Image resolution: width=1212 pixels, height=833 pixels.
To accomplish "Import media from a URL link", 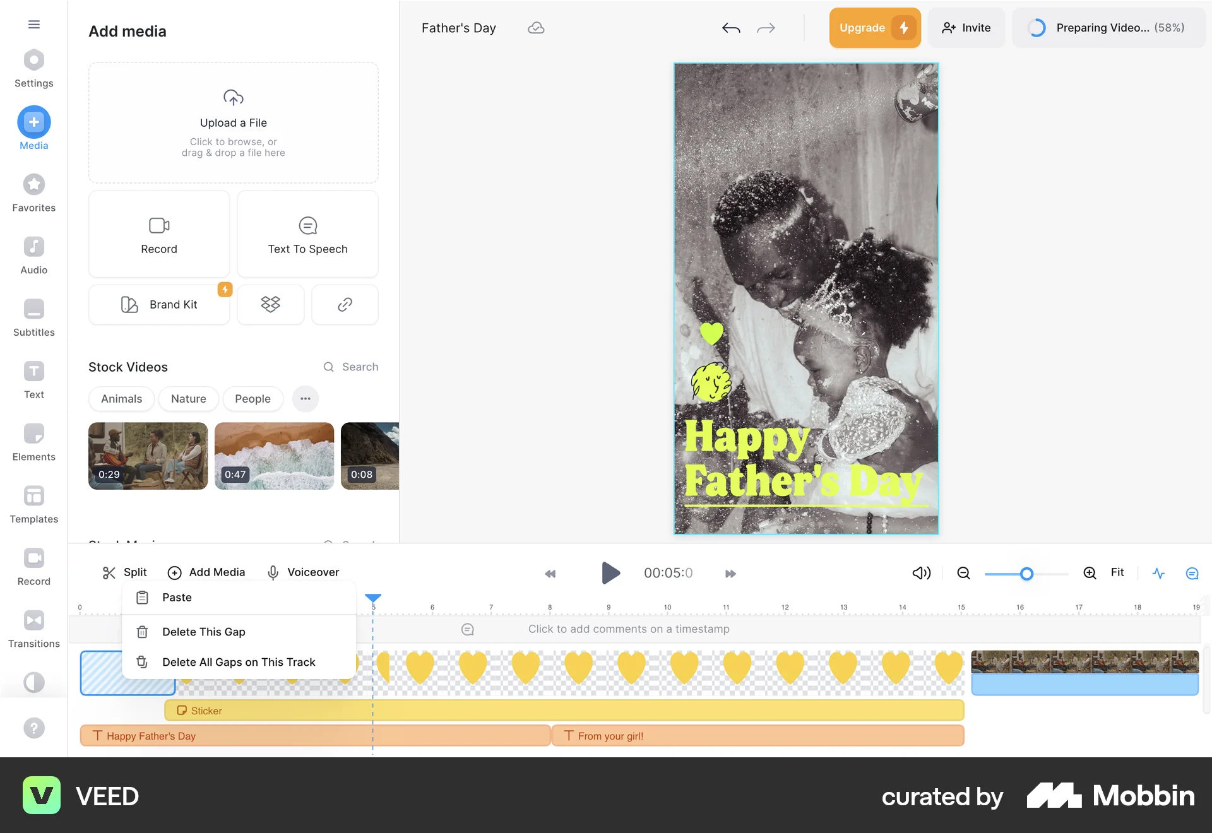I will (x=344, y=304).
